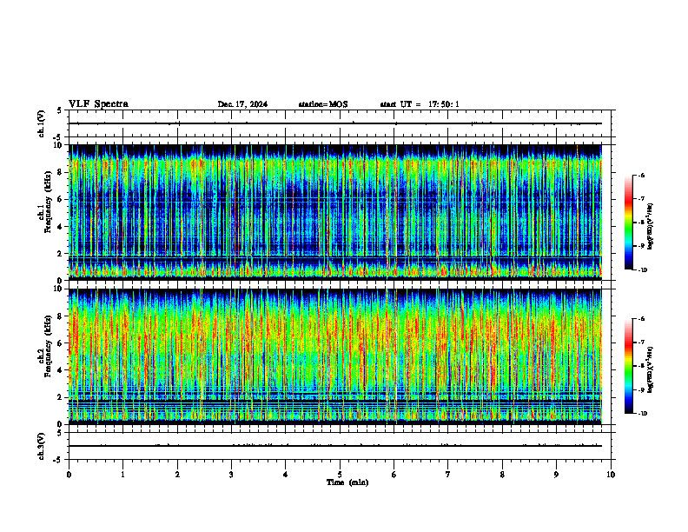Viewport: 688px width, 532px height.
Task: Click the ch.3(V) waveform axis label
Action: pyautogui.click(x=42, y=446)
